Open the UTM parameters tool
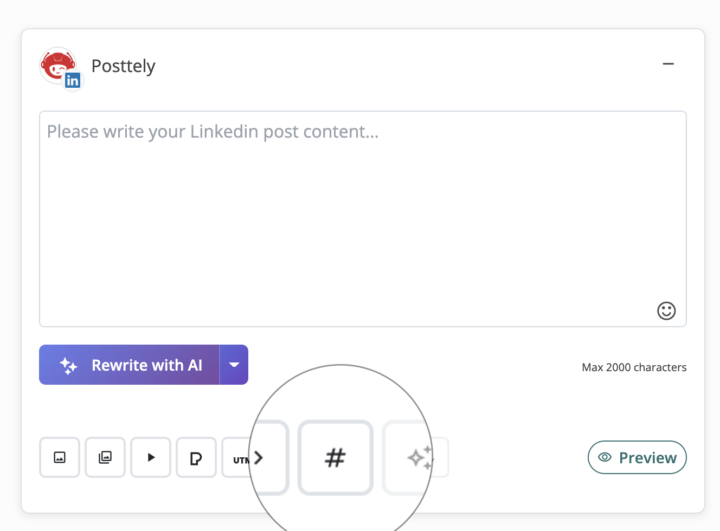Image resolution: width=720 pixels, height=531 pixels. 239,459
